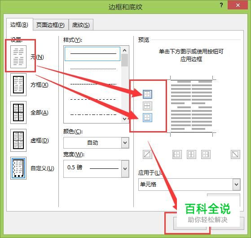Click the style list scroll down arrow

(x=124, y=119)
